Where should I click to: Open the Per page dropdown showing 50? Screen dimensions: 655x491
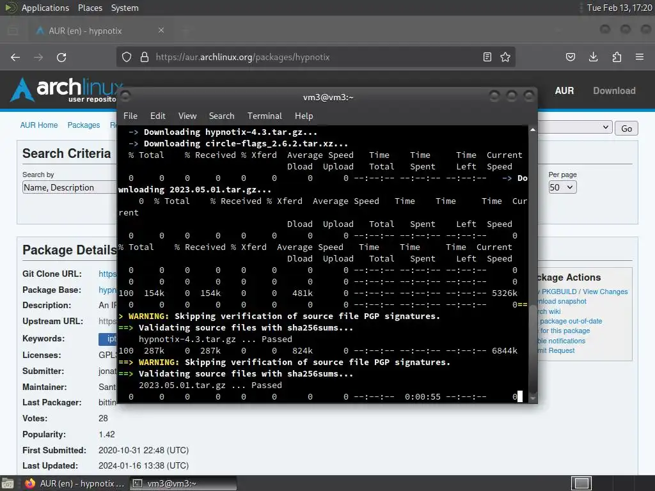(x=563, y=187)
